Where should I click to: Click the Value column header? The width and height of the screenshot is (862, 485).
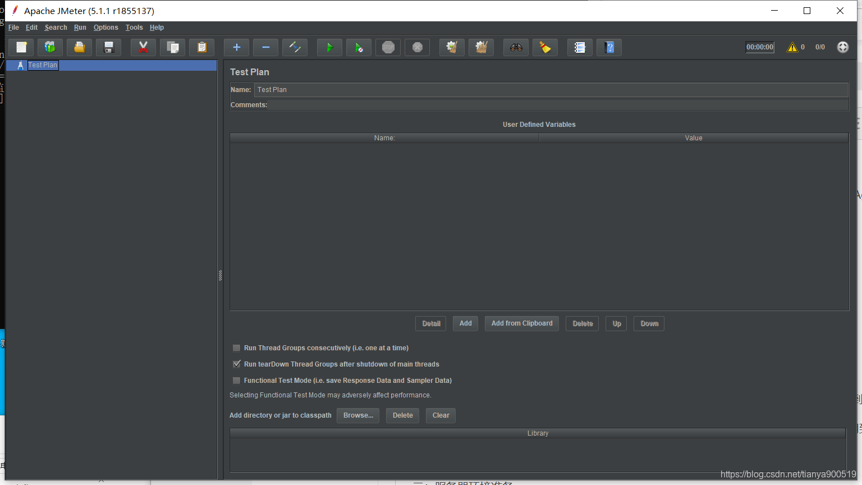[694, 138]
